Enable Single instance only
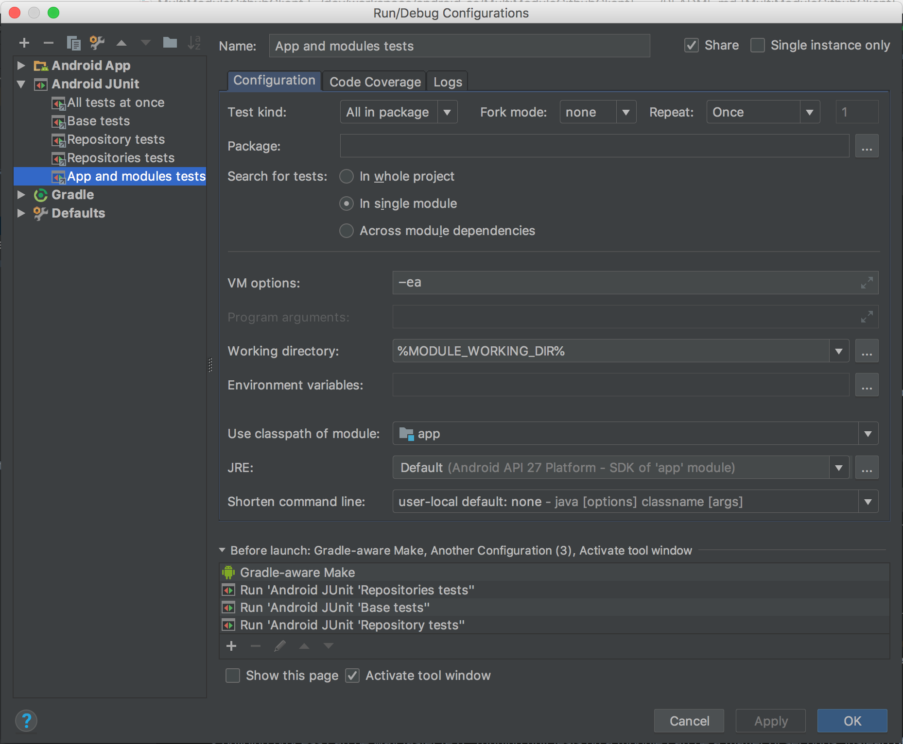 (758, 46)
